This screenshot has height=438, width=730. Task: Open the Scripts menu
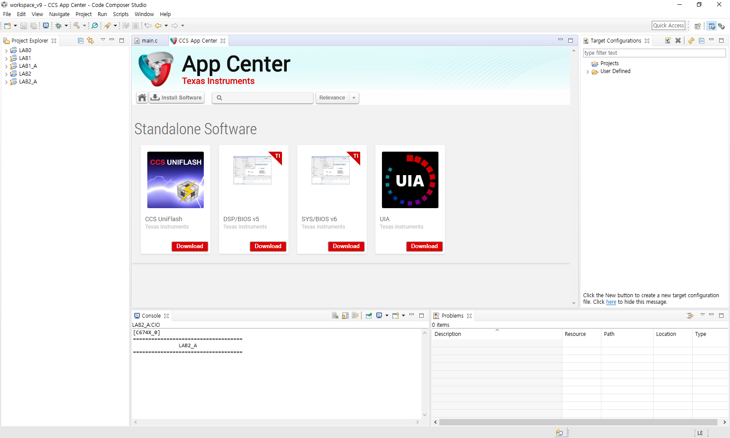pyautogui.click(x=121, y=14)
